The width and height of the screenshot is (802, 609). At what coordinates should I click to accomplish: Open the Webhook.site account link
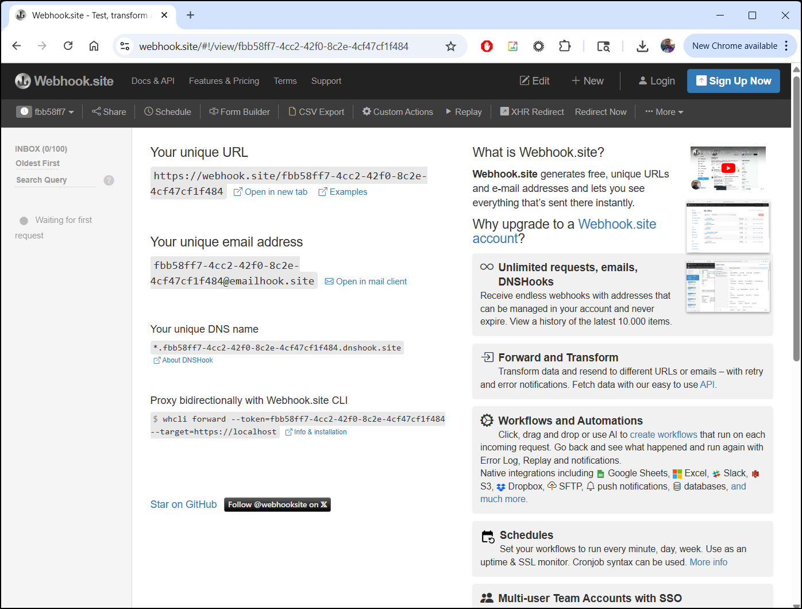click(564, 231)
